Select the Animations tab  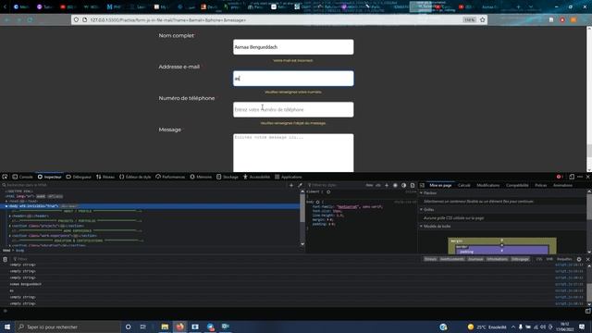(562, 185)
